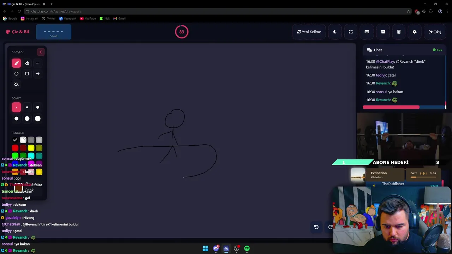
Task: Click the Çıkış exit button
Action: click(435, 32)
